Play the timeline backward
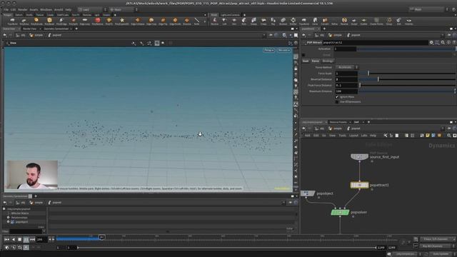The image size is (457, 257). click(13, 240)
